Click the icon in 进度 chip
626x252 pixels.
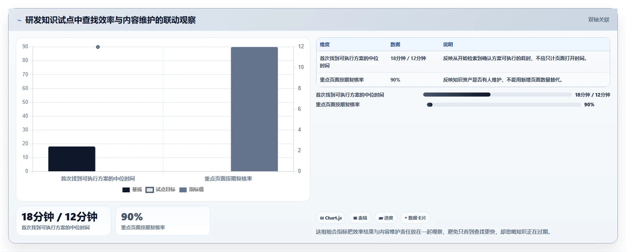381,218
